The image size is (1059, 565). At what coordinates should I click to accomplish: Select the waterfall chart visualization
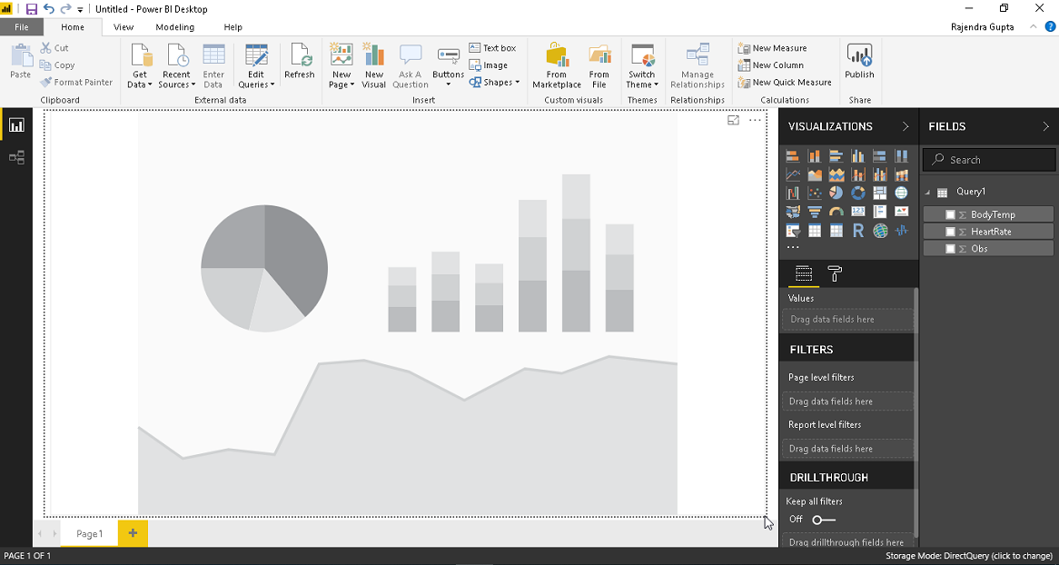click(793, 193)
